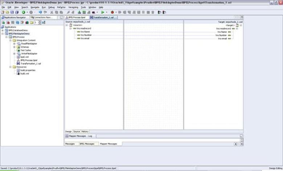The width and height of the screenshot is (283, 171).
Task: Click the sort icon in navigator toolbar
Action: click(44, 22)
